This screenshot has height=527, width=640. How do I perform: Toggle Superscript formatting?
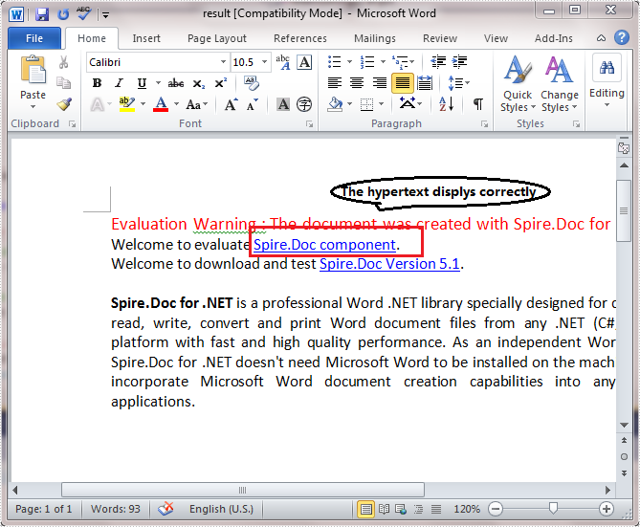(221, 83)
